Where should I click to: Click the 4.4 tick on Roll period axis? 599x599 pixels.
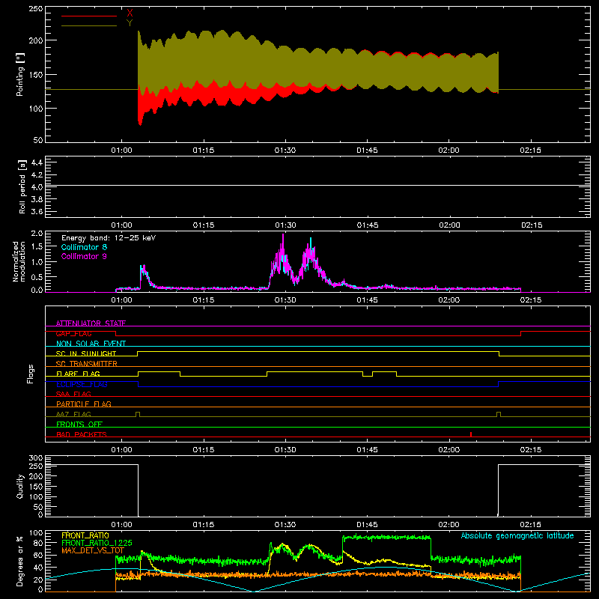click(x=37, y=162)
